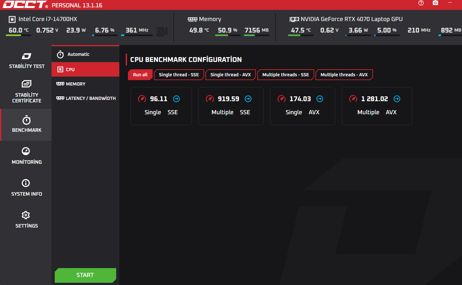Click the PERSONAL 13.1.16 version text
462x285 pixels.
[x=77, y=5]
